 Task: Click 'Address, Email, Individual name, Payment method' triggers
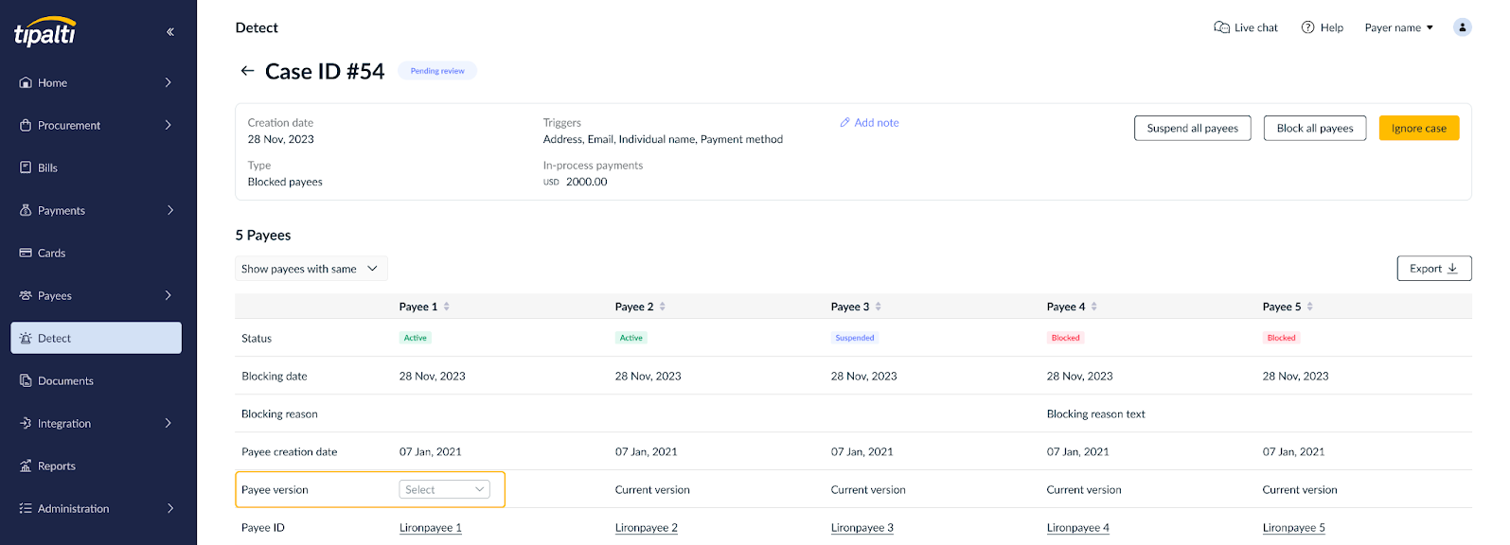(x=663, y=139)
